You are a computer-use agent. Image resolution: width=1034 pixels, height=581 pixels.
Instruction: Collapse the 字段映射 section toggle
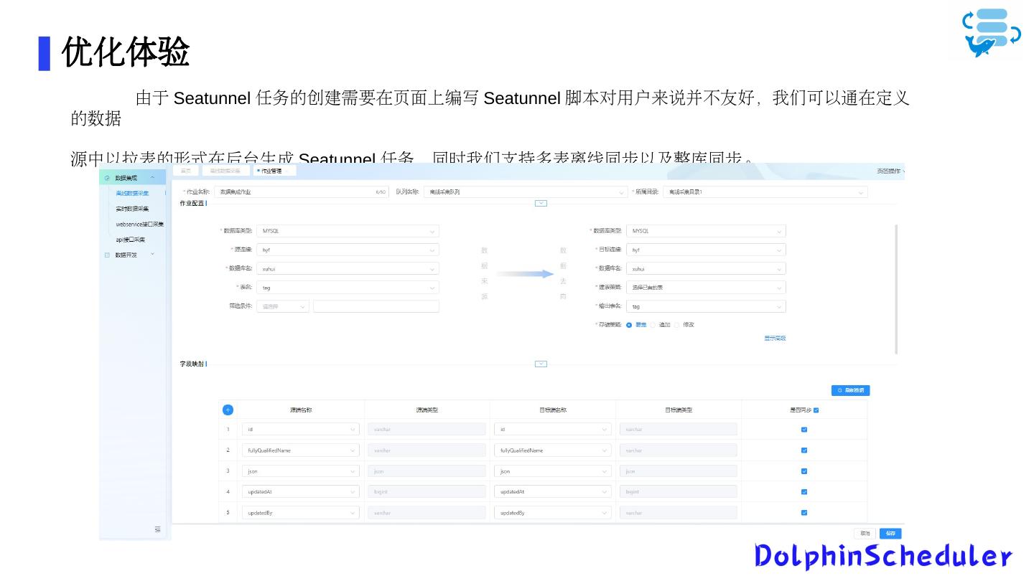[x=541, y=364]
